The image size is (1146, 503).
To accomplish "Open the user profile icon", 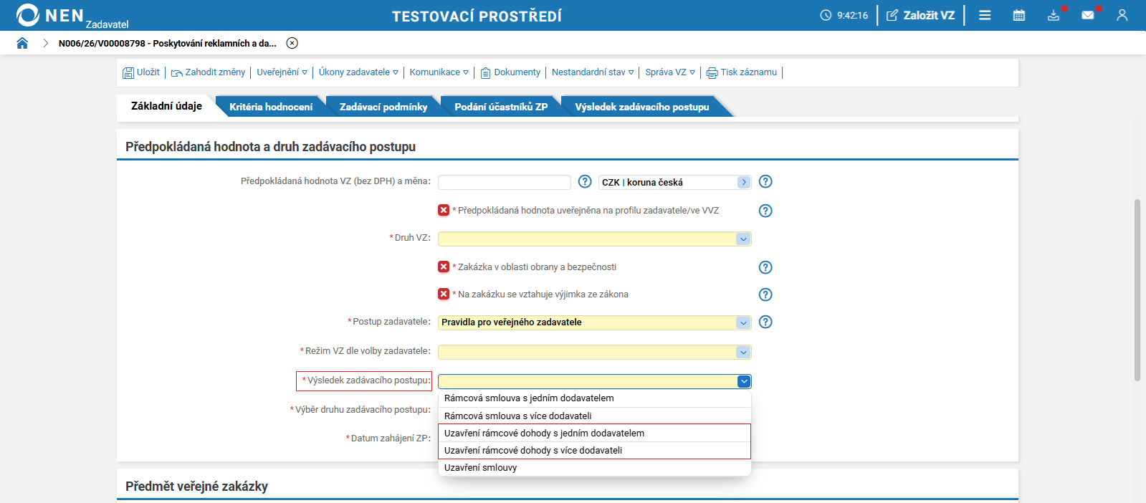I will pos(1122,15).
